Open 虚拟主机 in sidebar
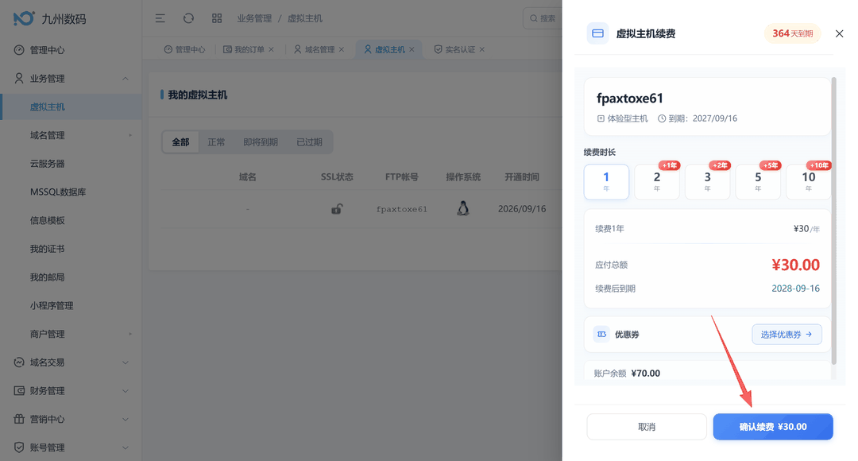Screen dimensions: 858x461 click(71, 107)
